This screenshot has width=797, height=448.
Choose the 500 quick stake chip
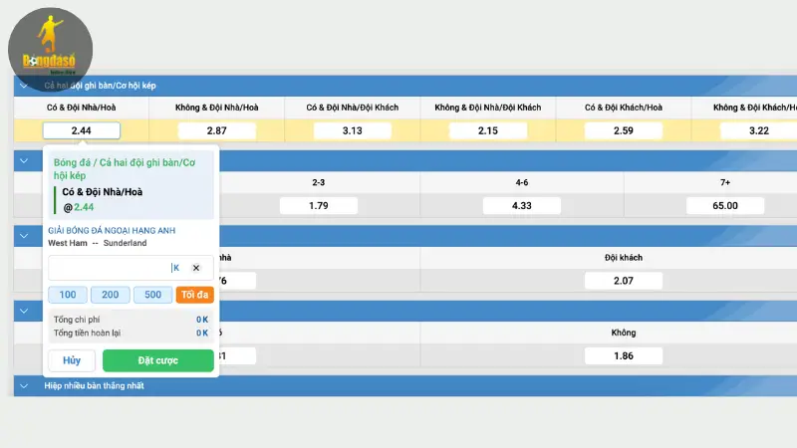152,295
